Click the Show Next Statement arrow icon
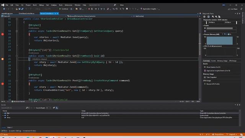 [x=96, y=9]
